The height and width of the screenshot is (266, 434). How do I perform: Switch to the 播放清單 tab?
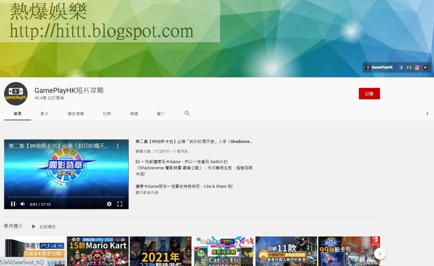pyautogui.click(x=75, y=113)
